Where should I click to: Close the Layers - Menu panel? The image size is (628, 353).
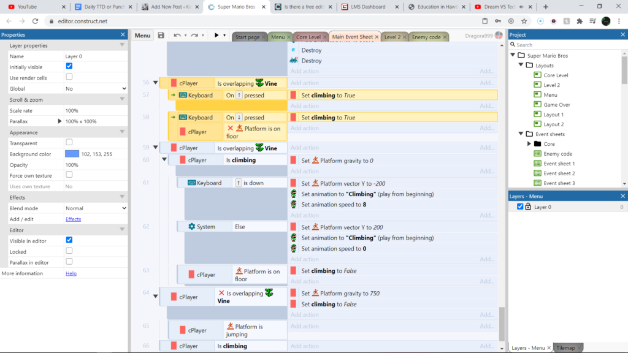click(623, 196)
